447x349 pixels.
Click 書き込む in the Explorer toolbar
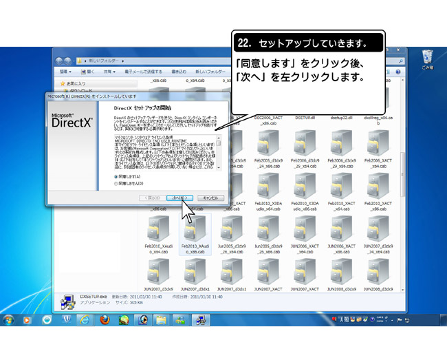(179, 72)
